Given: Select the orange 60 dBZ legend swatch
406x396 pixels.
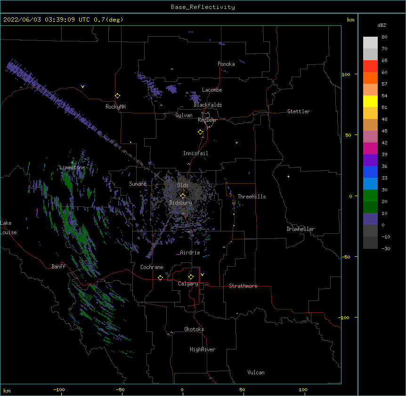Looking at the screenshot, I should point(370,78).
